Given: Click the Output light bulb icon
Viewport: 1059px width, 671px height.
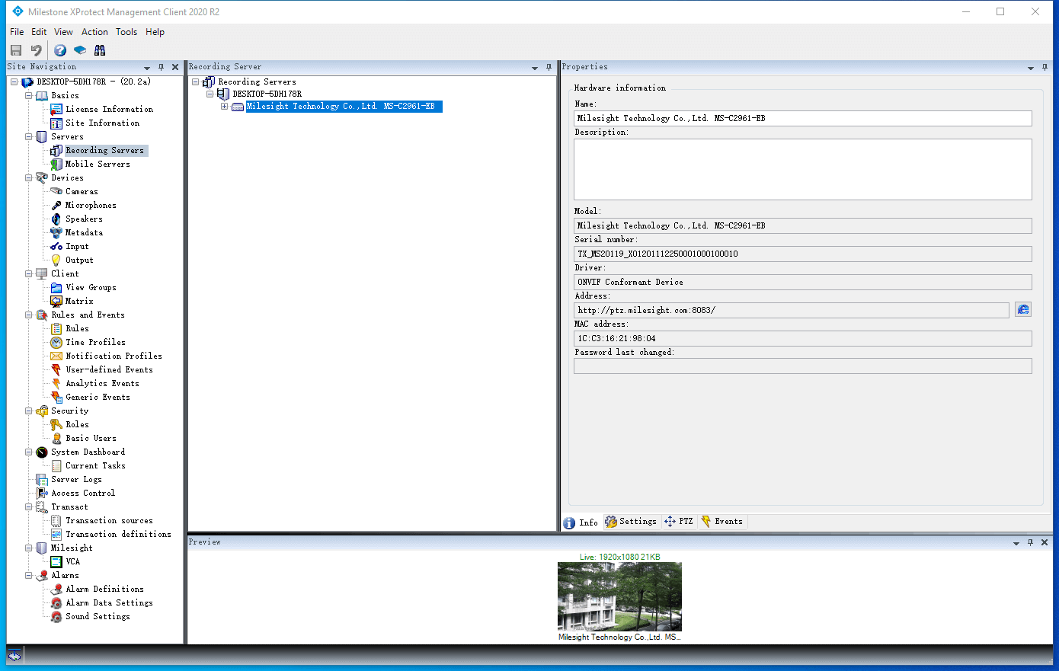Looking at the screenshot, I should click(56, 260).
